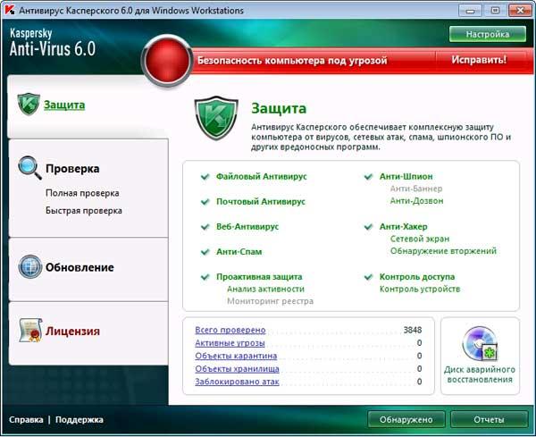The height and width of the screenshot is (437, 536).
Task: Open the Лицензия section in sidebar
Action: pyautogui.click(x=73, y=331)
